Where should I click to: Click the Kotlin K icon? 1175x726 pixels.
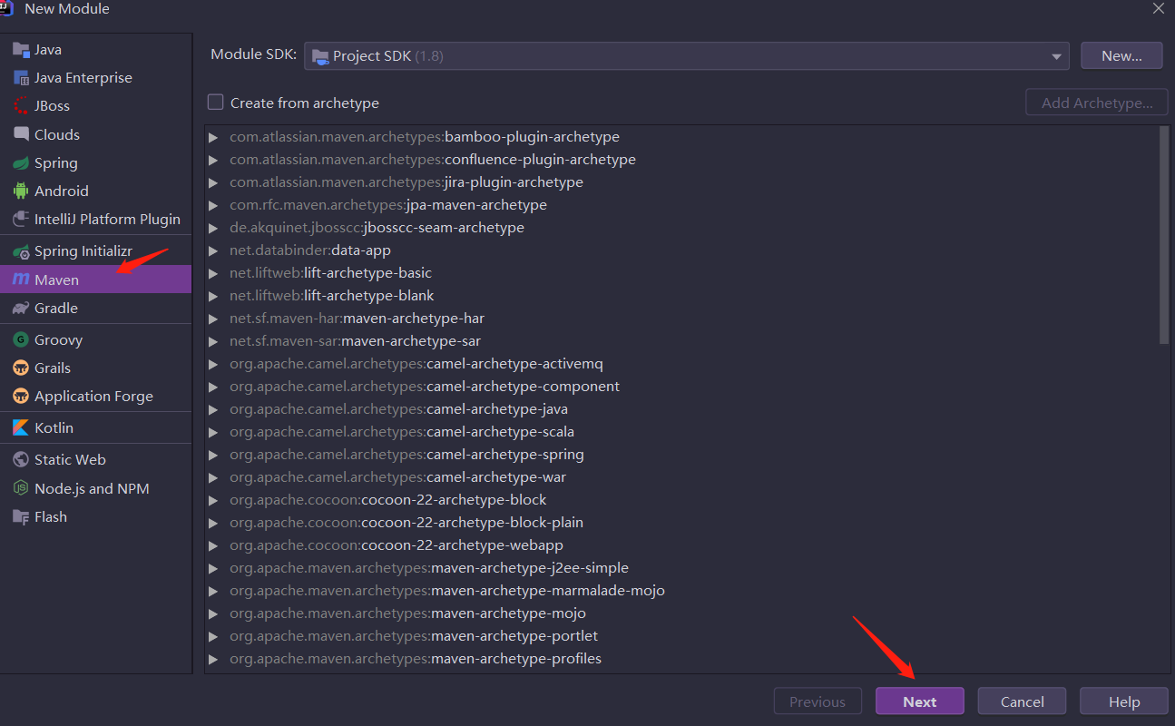pyautogui.click(x=20, y=428)
